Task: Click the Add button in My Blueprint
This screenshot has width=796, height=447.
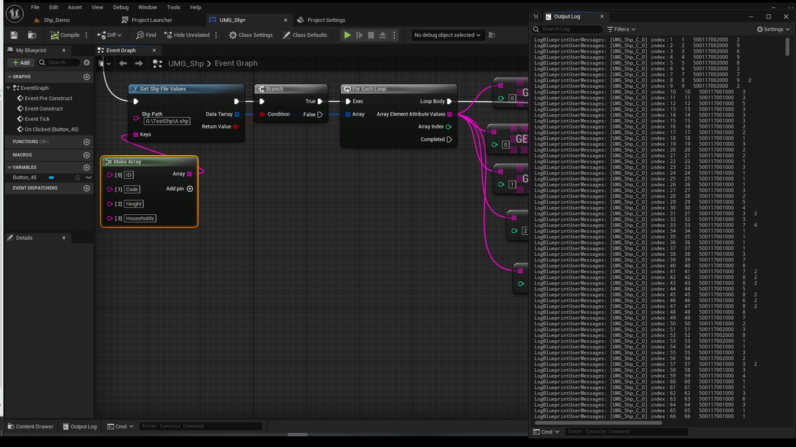Action: [x=21, y=63]
